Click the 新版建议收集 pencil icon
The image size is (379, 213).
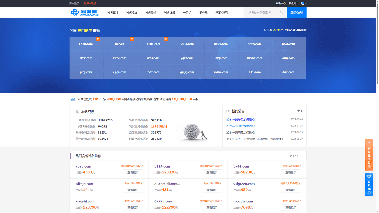pos(369,143)
